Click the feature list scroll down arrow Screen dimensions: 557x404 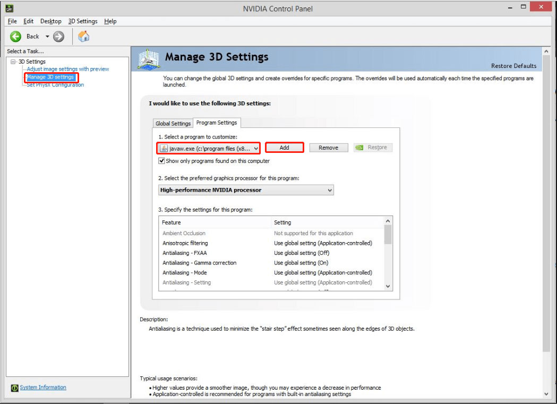(388, 286)
